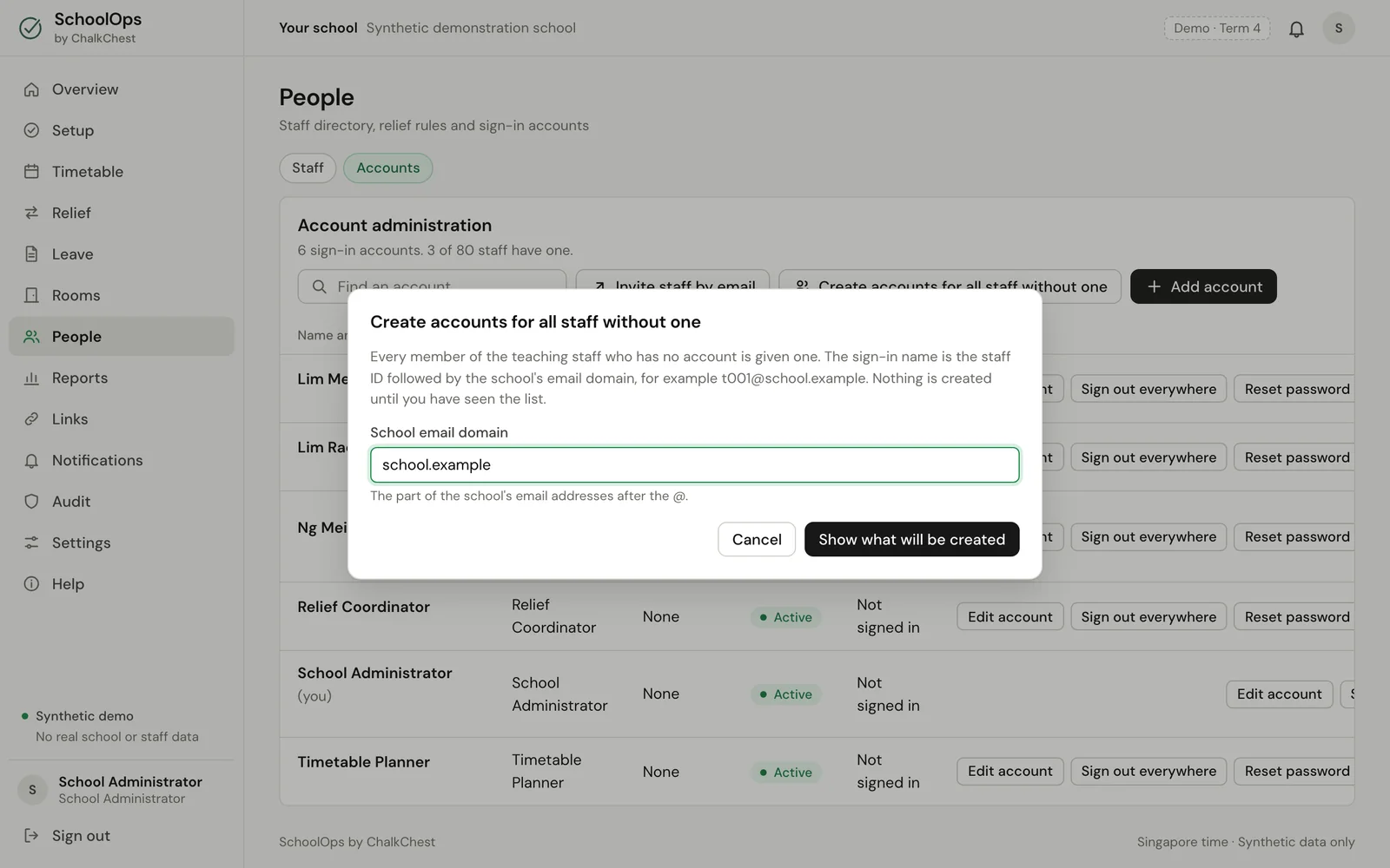
Task: Open the Overview home icon
Action: point(31,89)
